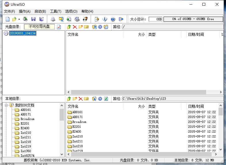Toggle the boot property icon beside 不可引导光盘

tap(59, 27)
